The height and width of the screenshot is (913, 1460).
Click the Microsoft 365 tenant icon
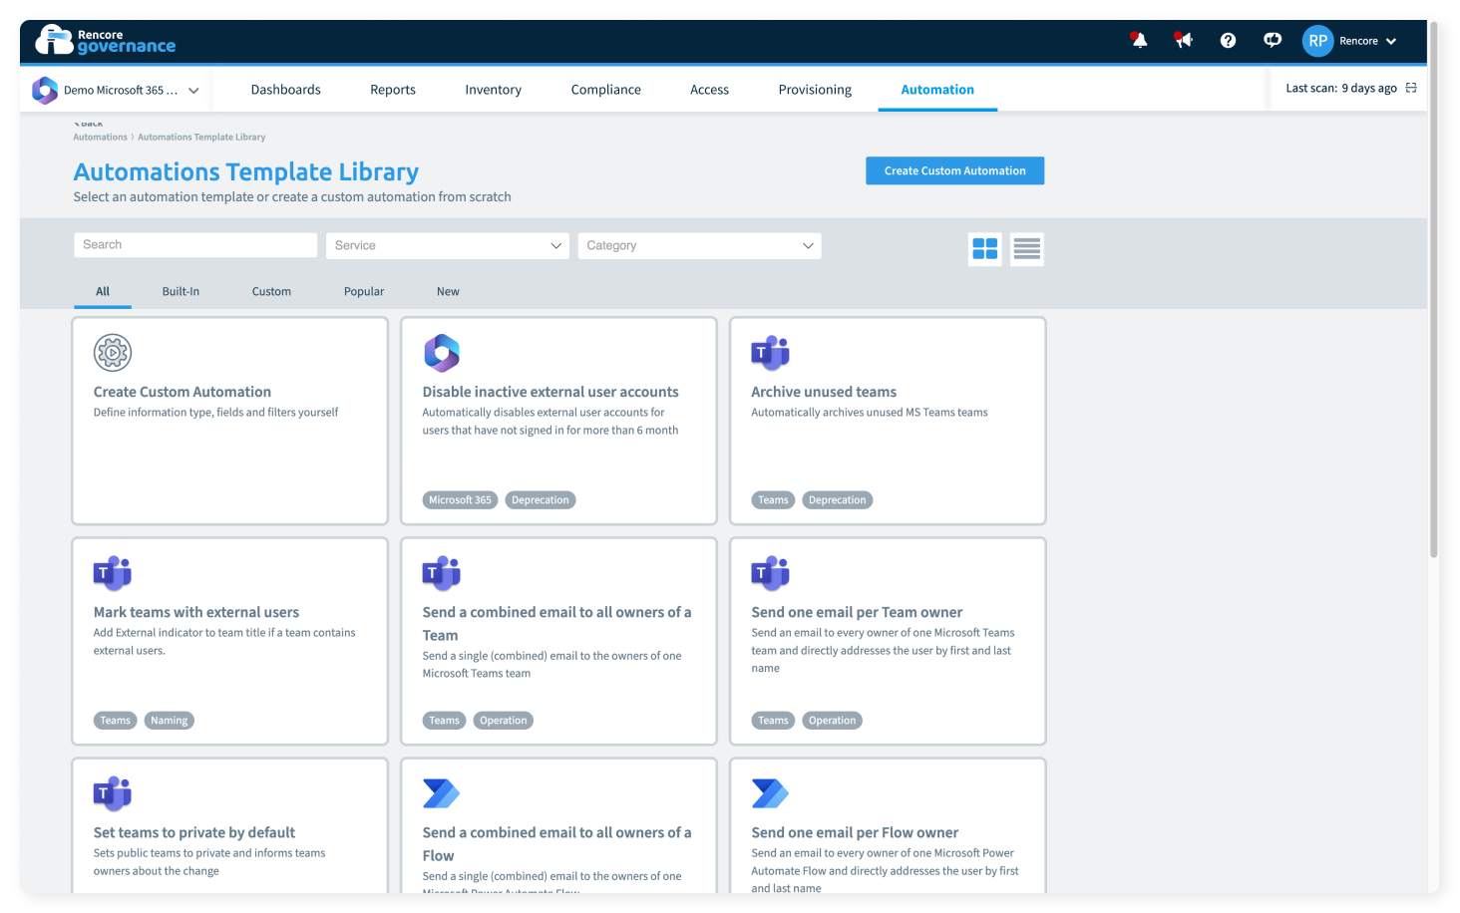point(45,90)
